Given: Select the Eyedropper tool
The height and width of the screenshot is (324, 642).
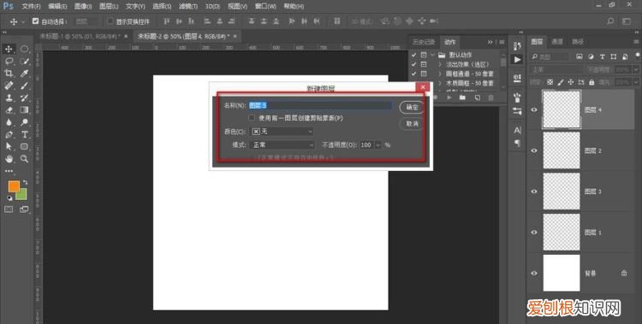Looking at the screenshot, I should click(x=24, y=74).
